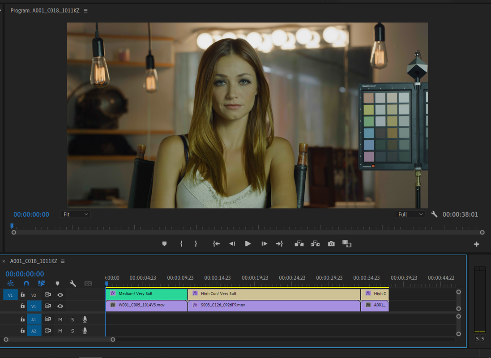Click the Lift button icon
Viewport: 491px width, 358px height.
tap(299, 244)
